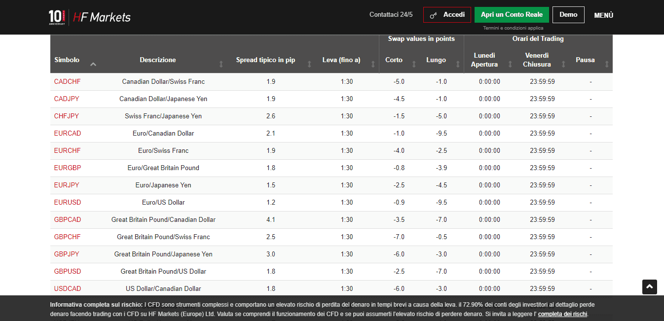Toggle sort order on Lungo column
Screen dimensions: 664x321
tap(457, 64)
